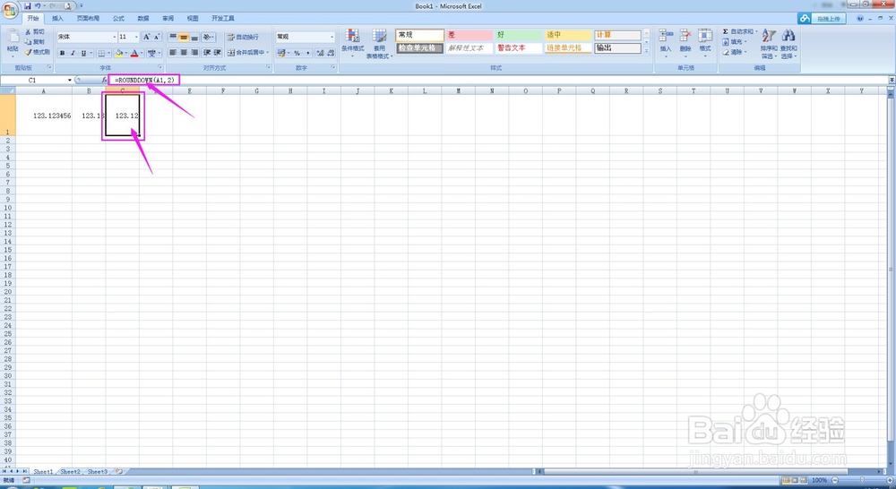Increase the font size

pyautogui.click(x=146, y=37)
